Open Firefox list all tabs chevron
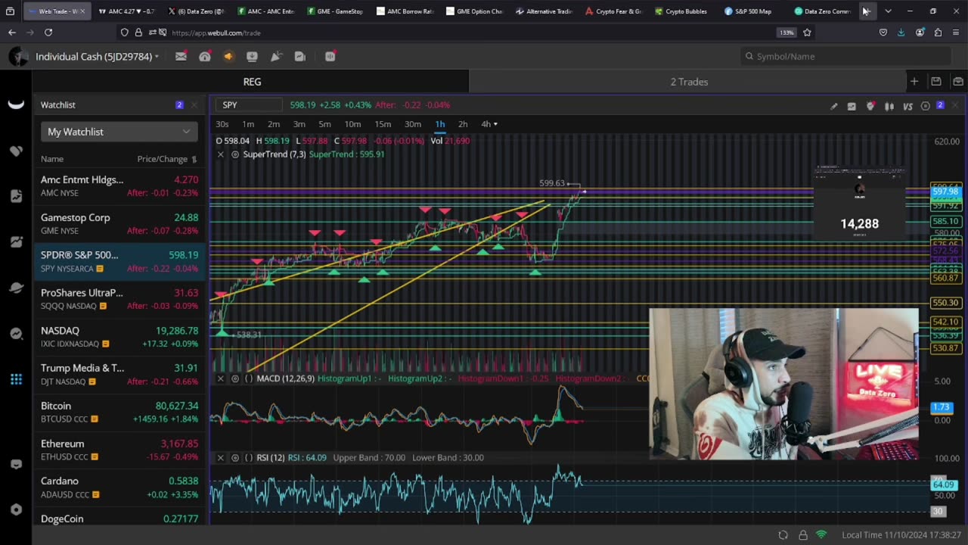 click(888, 11)
